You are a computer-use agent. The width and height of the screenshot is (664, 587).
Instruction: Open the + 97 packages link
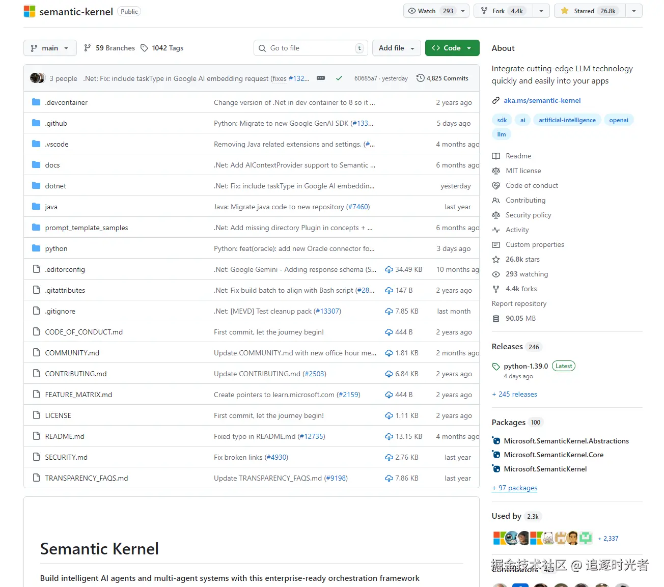coord(514,488)
